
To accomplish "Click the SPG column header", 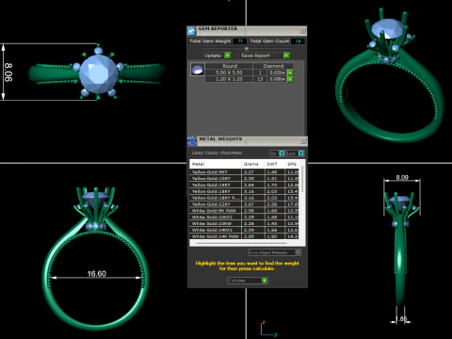I will [x=292, y=164].
